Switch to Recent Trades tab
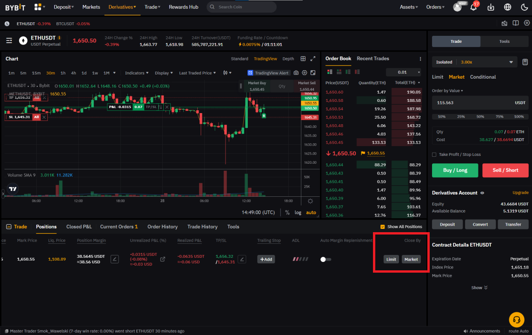 [x=372, y=59]
